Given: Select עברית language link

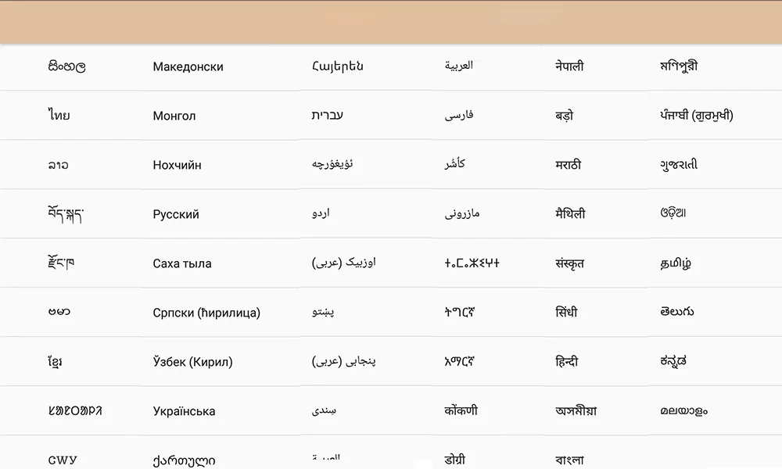Looking at the screenshot, I should (327, 115).
